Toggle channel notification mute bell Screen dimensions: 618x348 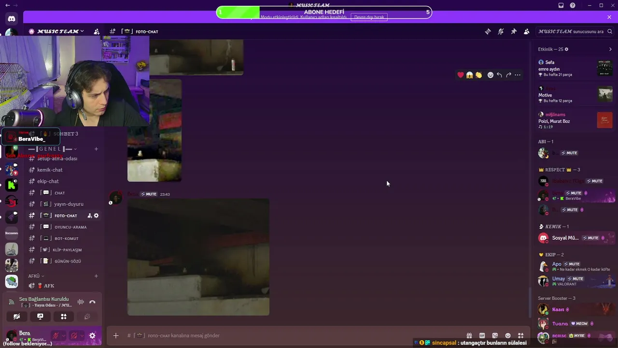point(501,31)
